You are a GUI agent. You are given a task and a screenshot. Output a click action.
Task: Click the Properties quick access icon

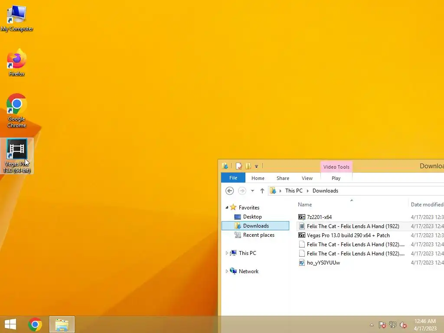239,166
